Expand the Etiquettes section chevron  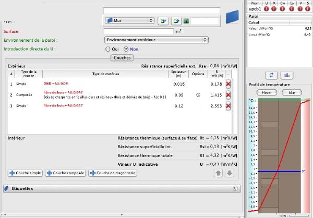click(x=235, y=188)
